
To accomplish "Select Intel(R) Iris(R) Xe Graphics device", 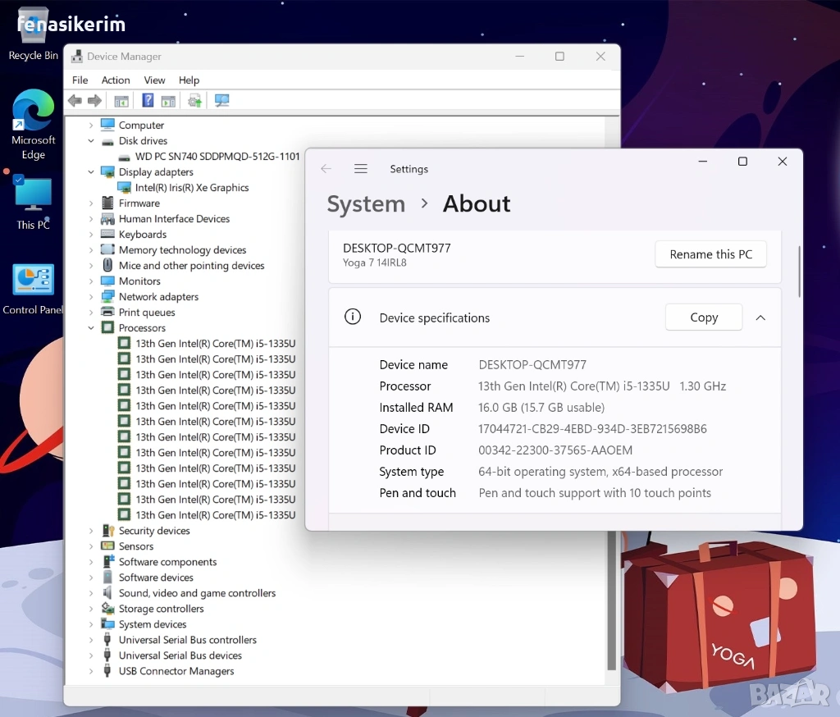I will [191, 188].
